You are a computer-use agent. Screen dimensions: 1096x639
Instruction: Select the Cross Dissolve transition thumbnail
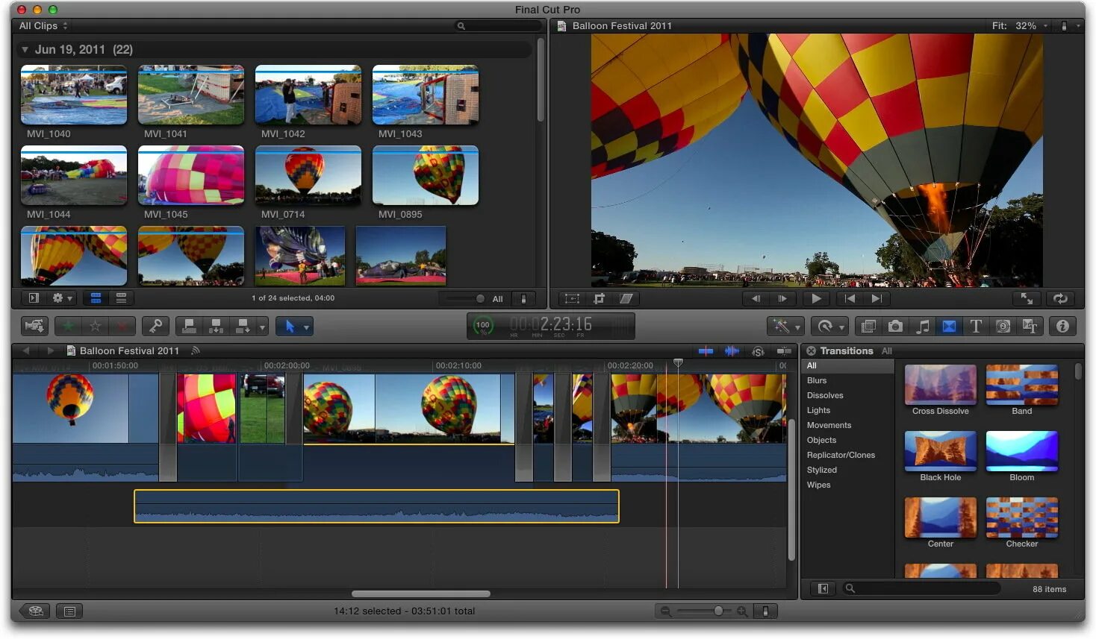coord(940,385)
